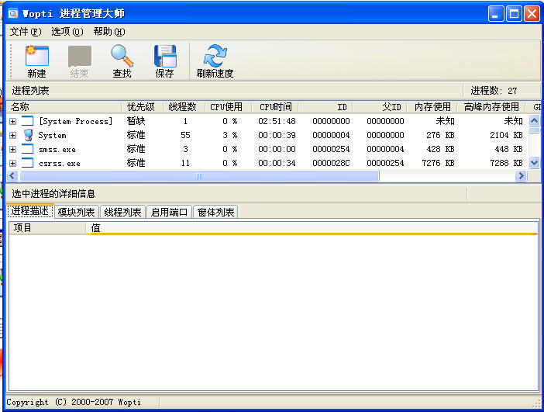Click the System process computer icon

click(x=29, y=135)
